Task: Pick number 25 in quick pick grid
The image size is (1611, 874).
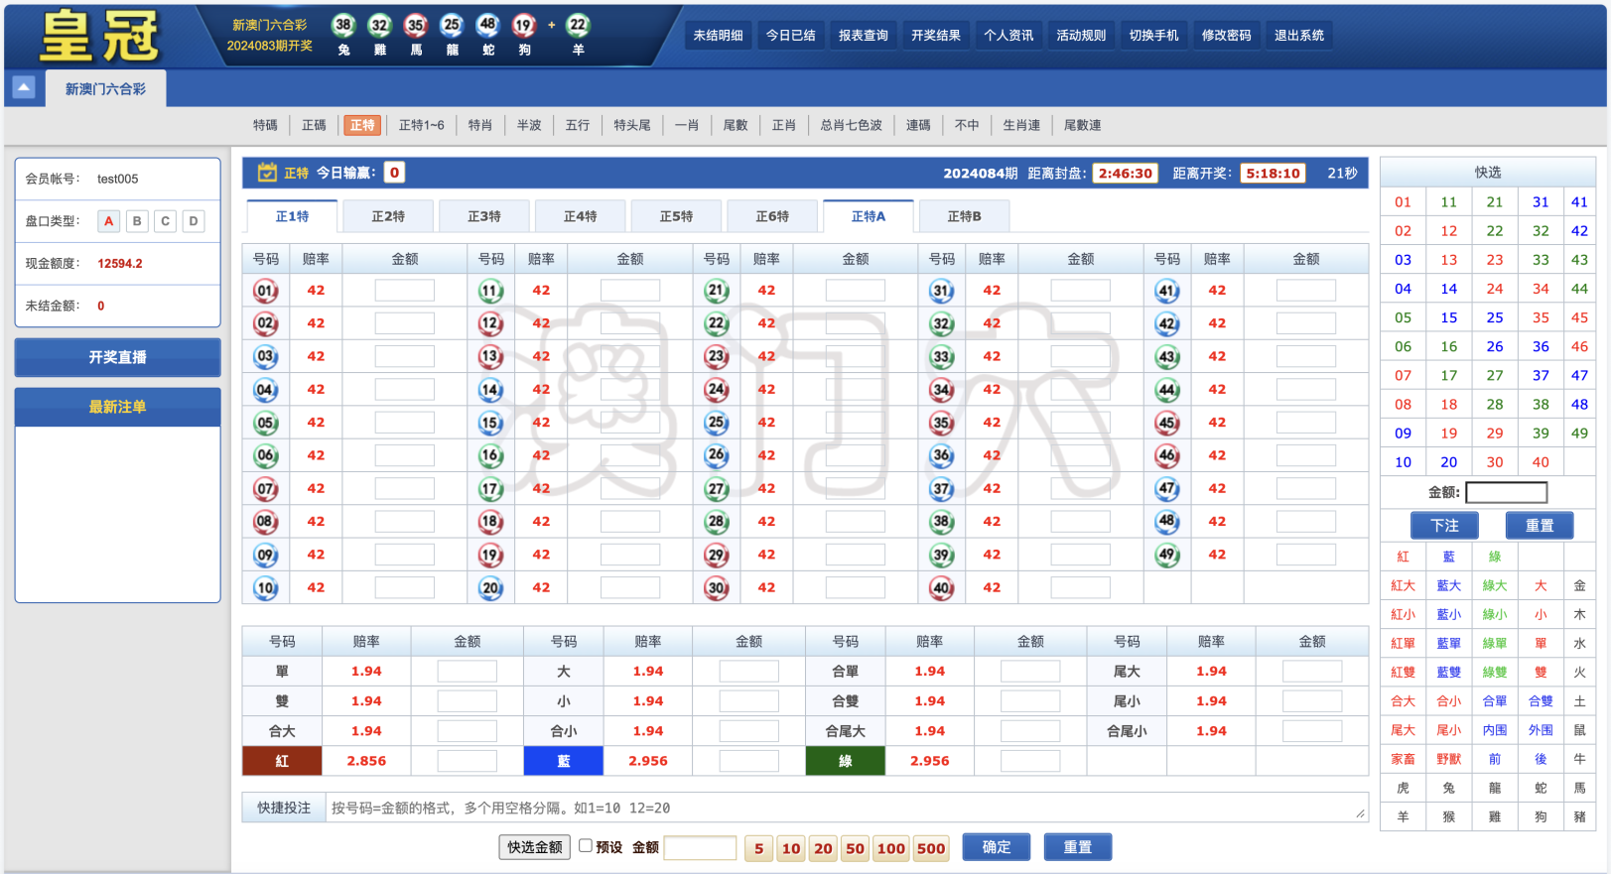Action: 1495,317
